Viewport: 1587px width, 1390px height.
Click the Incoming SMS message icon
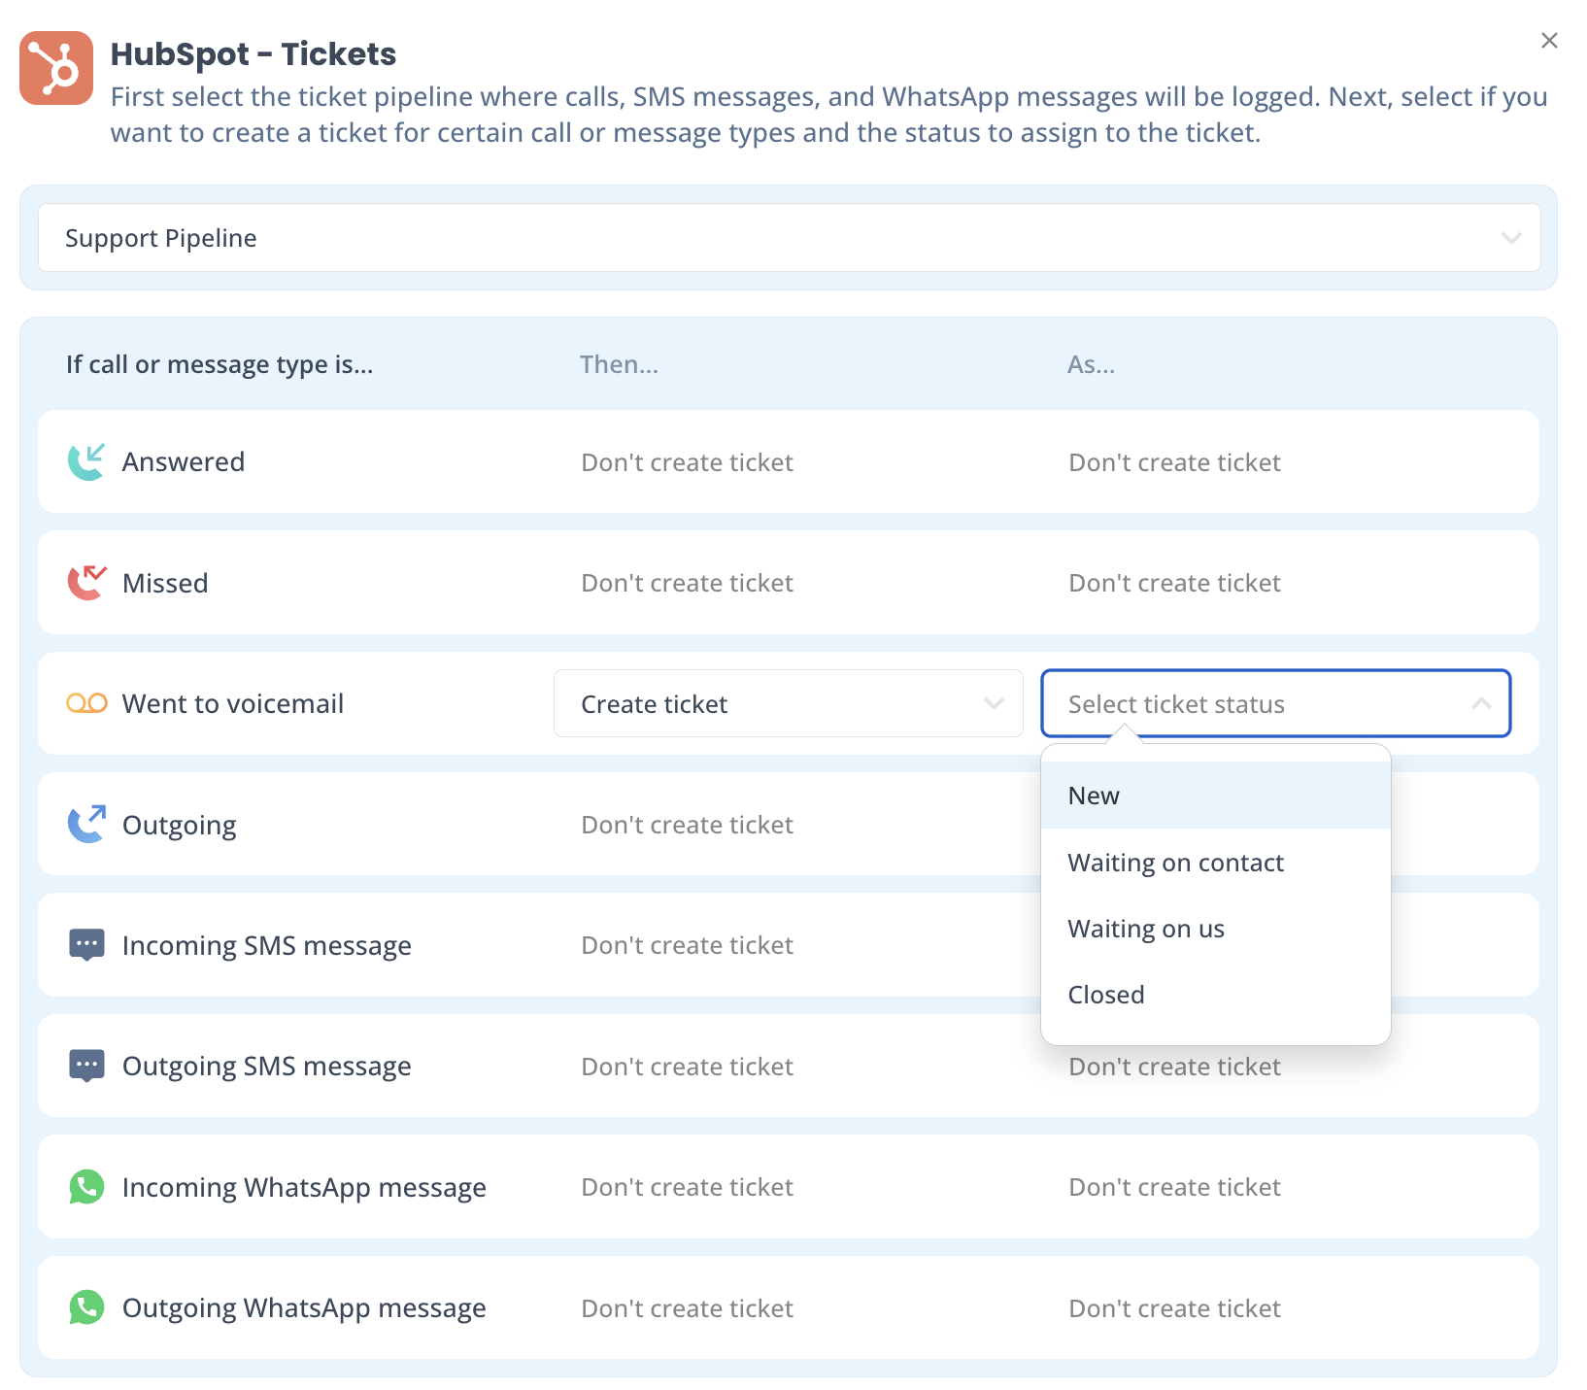coord(86,945)
